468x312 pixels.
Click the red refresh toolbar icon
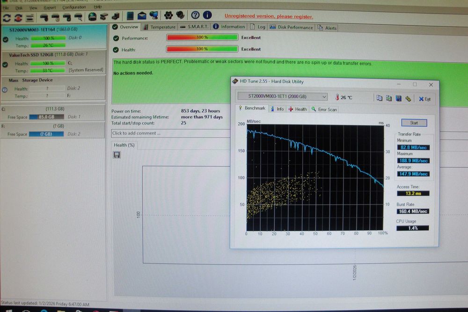18,18
